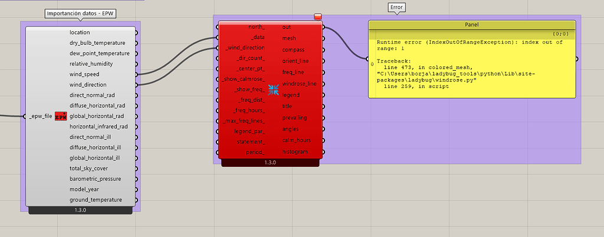Click the wind_speed output grip
This screenshot has height=237, width=604.
pyautogui.click(x=137, y=74)
